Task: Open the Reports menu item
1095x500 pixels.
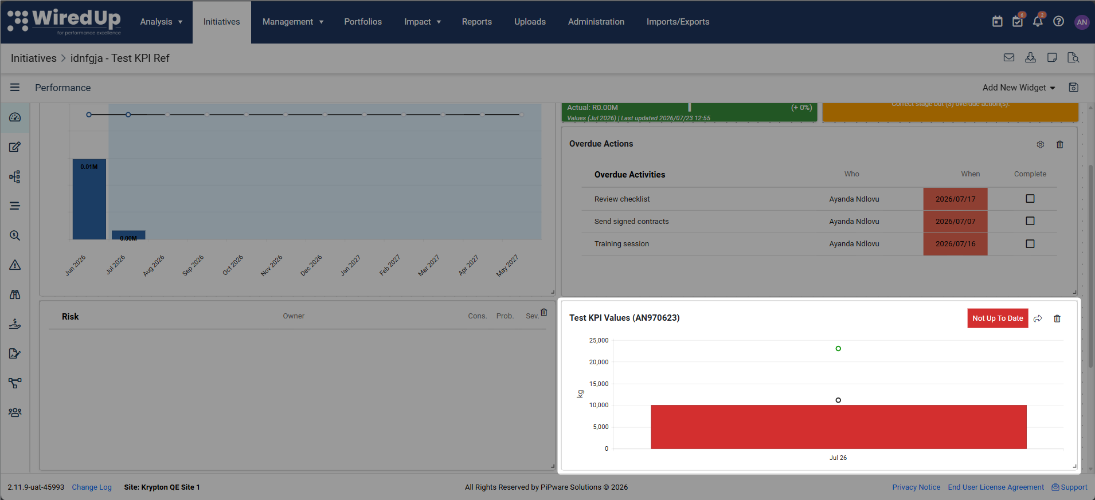Action: [x=477, y=22]
